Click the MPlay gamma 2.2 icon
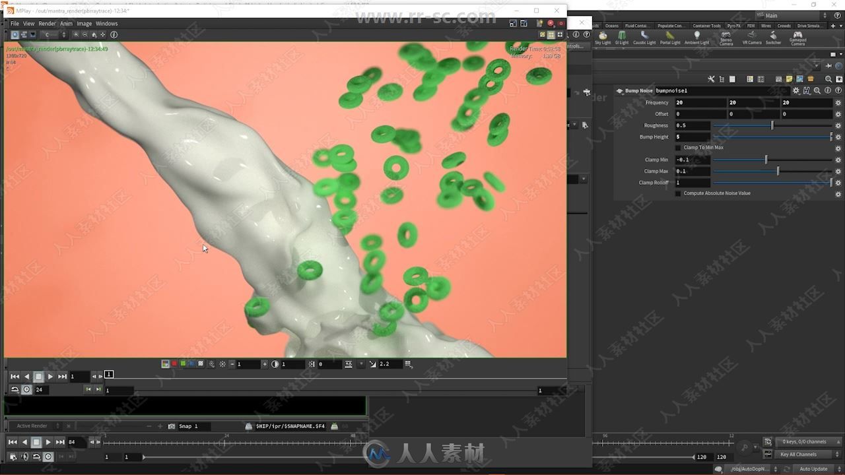This screenshot has width=845, height=475. [373, 364]
